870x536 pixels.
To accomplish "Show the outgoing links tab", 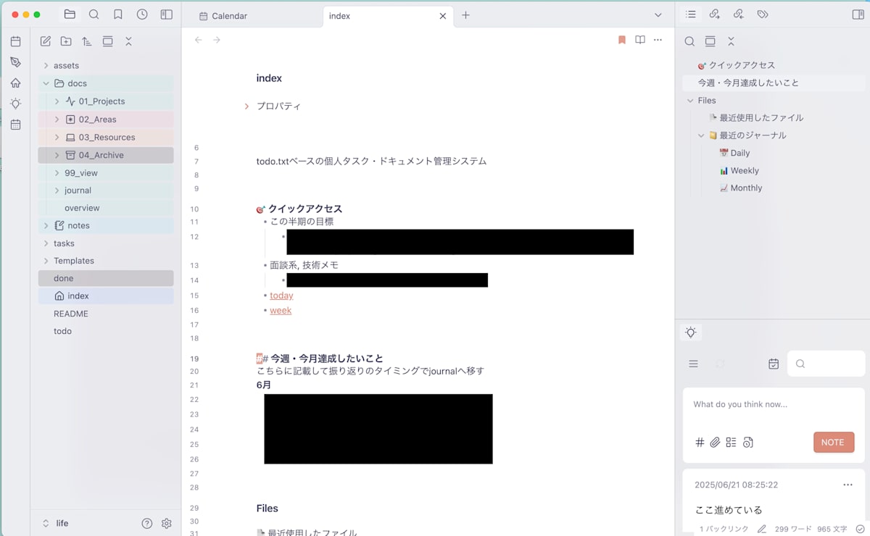I will click(x=739, y=14).
